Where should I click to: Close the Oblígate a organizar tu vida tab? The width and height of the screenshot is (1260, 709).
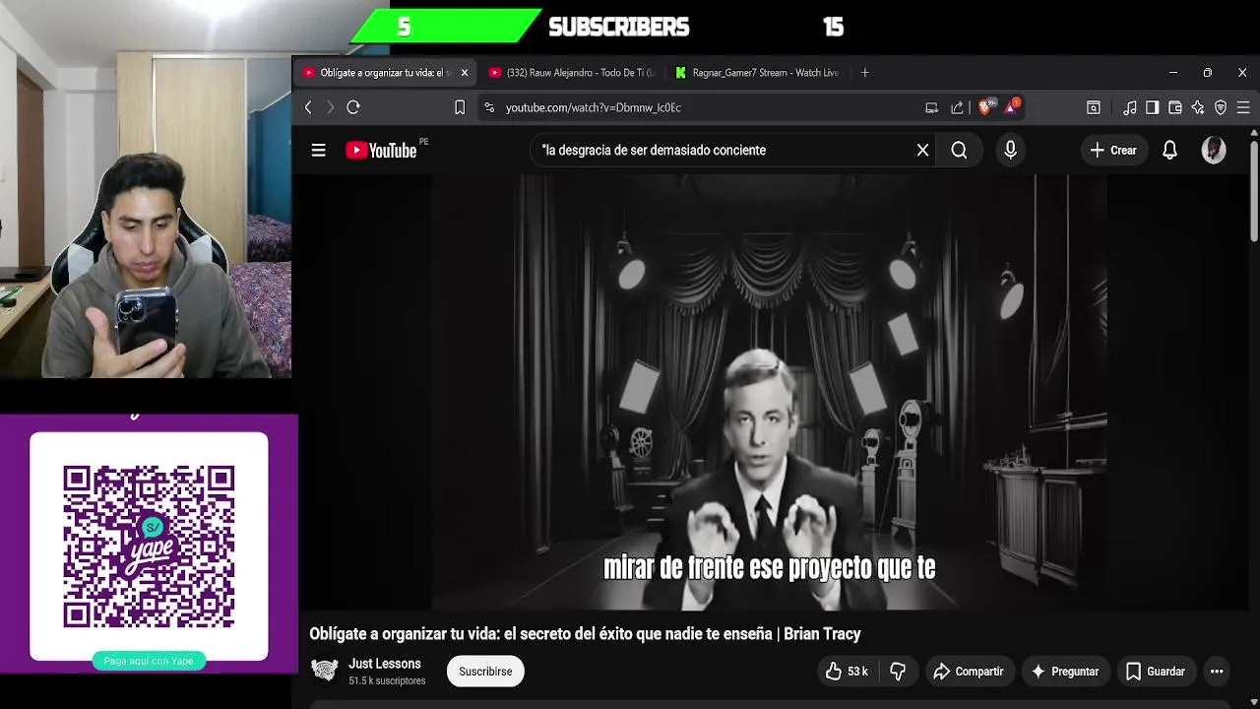[465, 73]
